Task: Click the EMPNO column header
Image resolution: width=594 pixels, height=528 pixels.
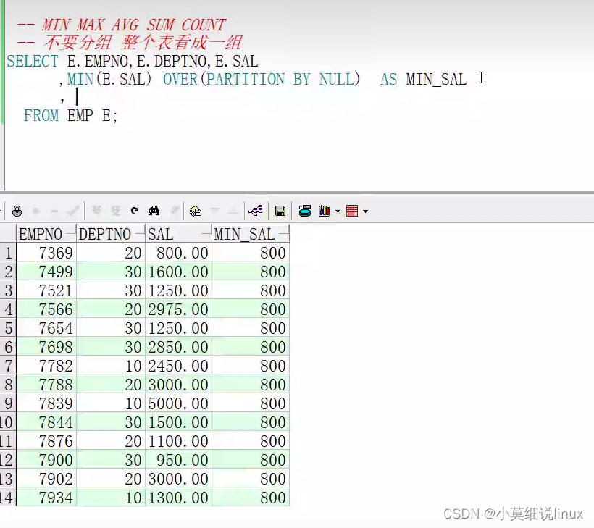Action: [46, 234]
